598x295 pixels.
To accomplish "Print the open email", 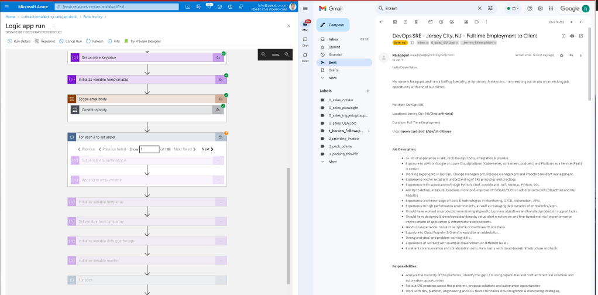I will 572,36.
